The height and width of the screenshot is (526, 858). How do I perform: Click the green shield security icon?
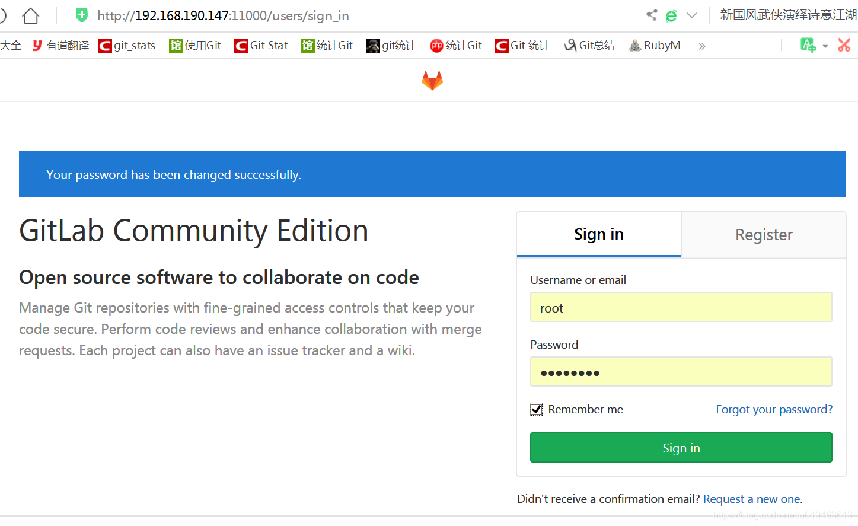tap(82, 15)
